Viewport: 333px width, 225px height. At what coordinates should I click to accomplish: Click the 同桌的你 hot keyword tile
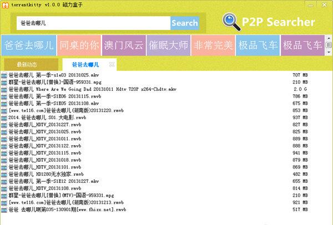point(78,44)
